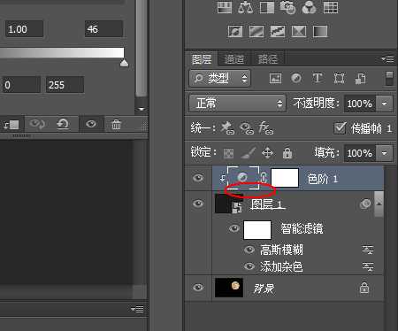The image size is (398, 331).
Task: Add a Photo Filter adjustment
Action: pyautogui.click(x=287, y=8)
